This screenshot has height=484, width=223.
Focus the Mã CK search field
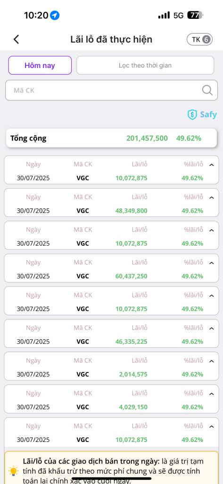pyautogui.click(x=111, y=90)
